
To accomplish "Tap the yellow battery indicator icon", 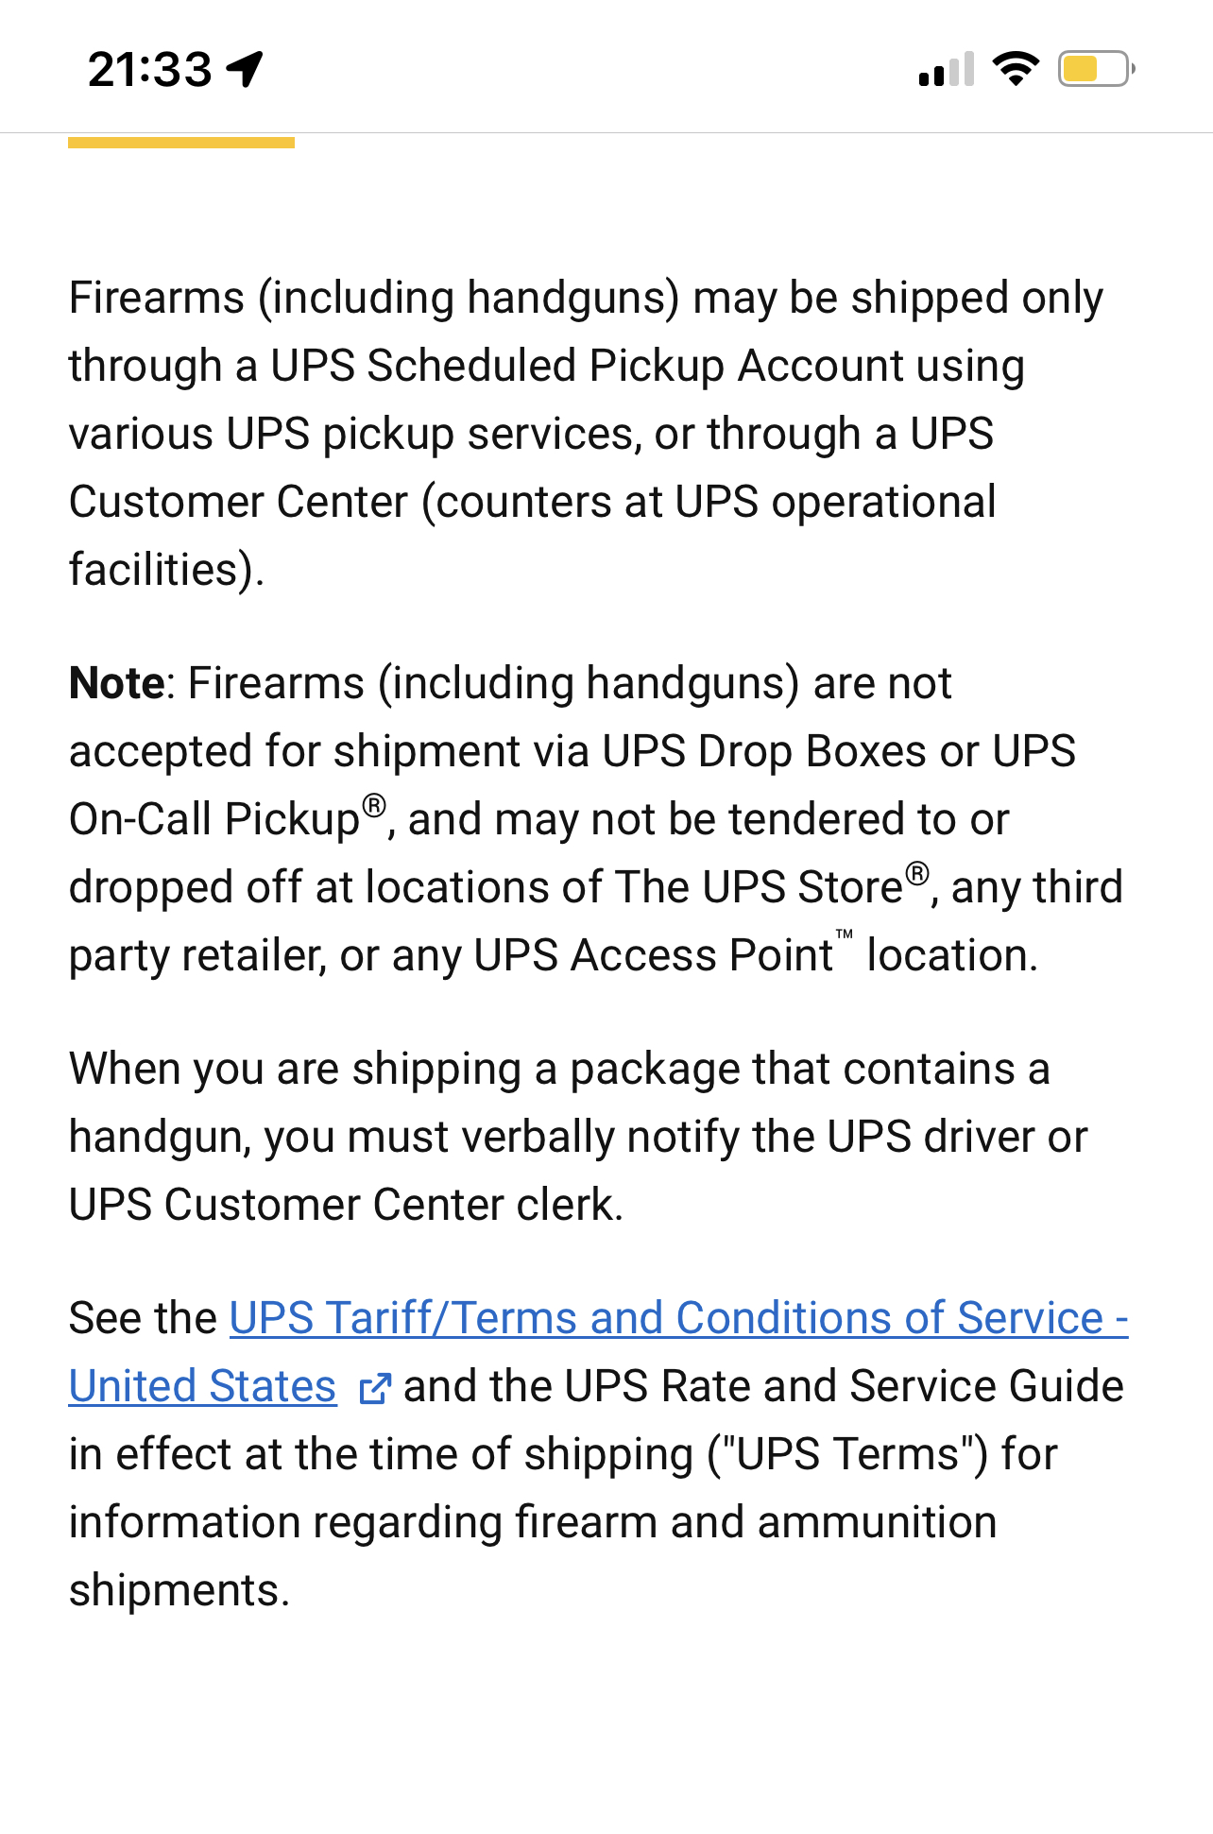I will [x=1096, y=69].
